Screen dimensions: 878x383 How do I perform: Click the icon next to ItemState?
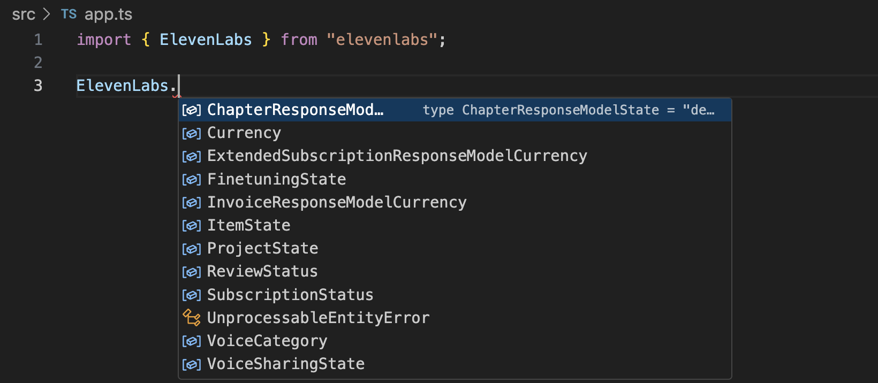(x=192, y=226)
